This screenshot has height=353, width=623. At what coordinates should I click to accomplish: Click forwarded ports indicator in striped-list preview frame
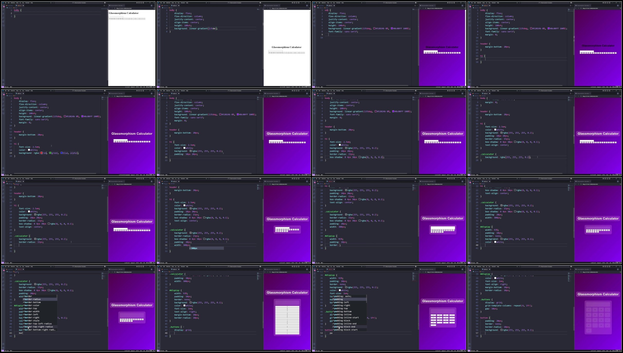click(166, 350)
